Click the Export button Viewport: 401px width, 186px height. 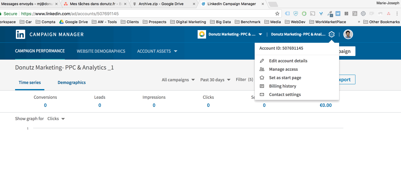(347, 80)
